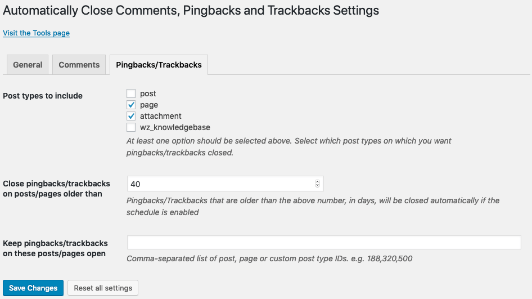Image resolution: width=532 pixels, height=299 pixels.
Task: Click the page heading about Trackbacks Settings
Action: (x=191, y=11)
